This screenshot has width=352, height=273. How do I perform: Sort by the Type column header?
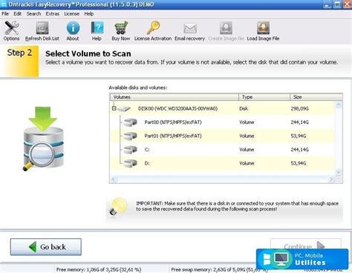tap(264, 97)
